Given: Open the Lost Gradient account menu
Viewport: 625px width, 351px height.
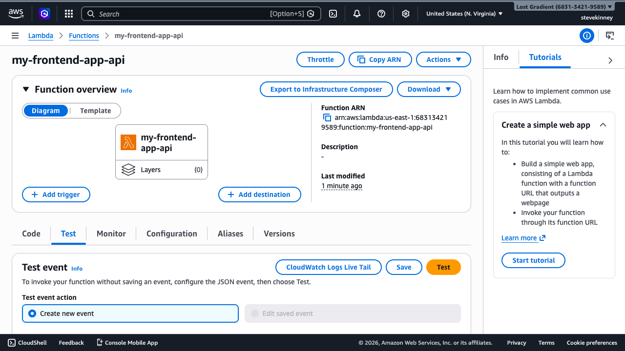Looking at the screenshot, I should click(x=564, y=7).
